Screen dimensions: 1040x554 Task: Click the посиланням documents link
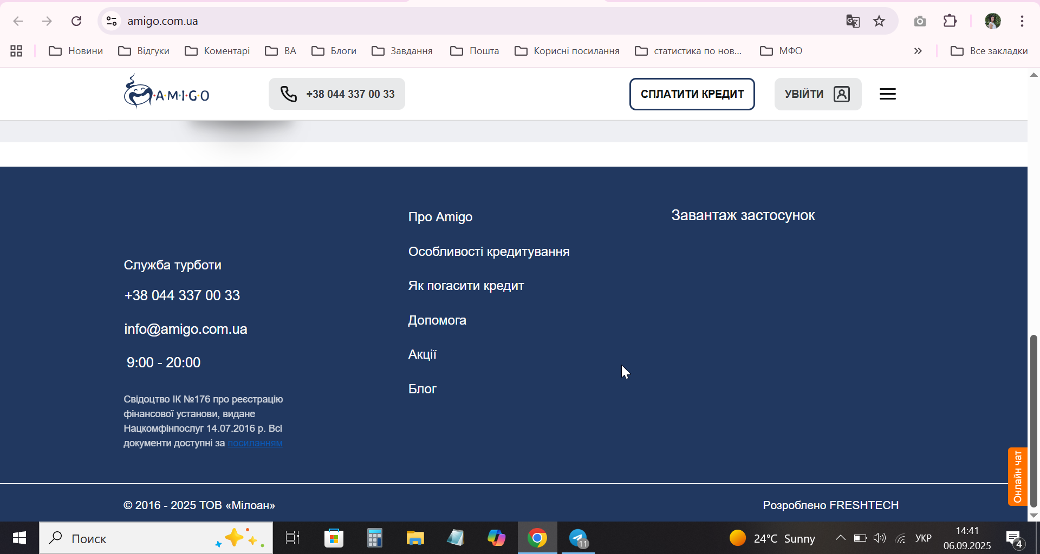coord(255,443)
